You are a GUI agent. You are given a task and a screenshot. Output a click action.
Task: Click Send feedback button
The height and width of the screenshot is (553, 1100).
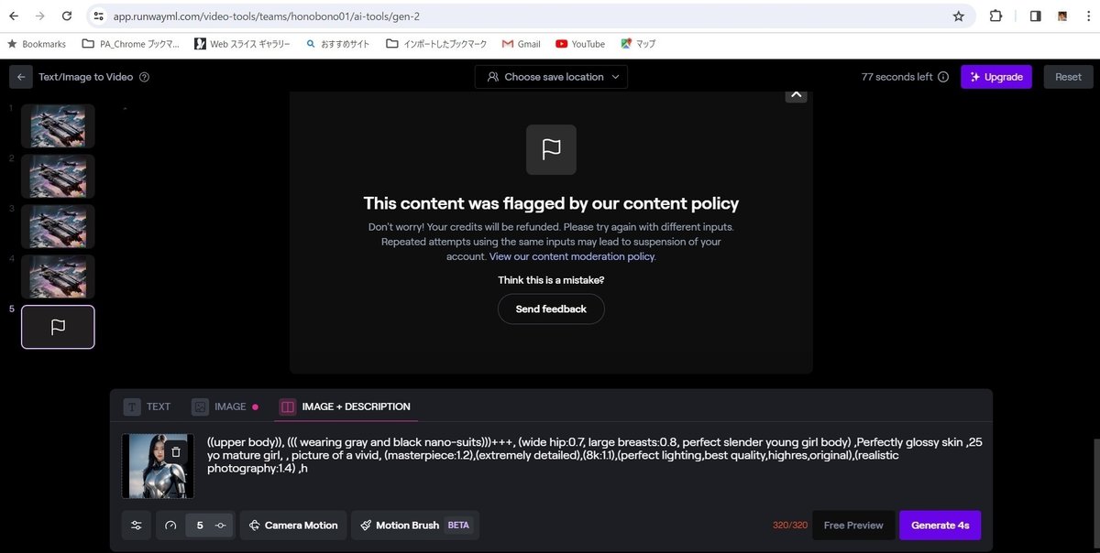[x=551, y=309]
